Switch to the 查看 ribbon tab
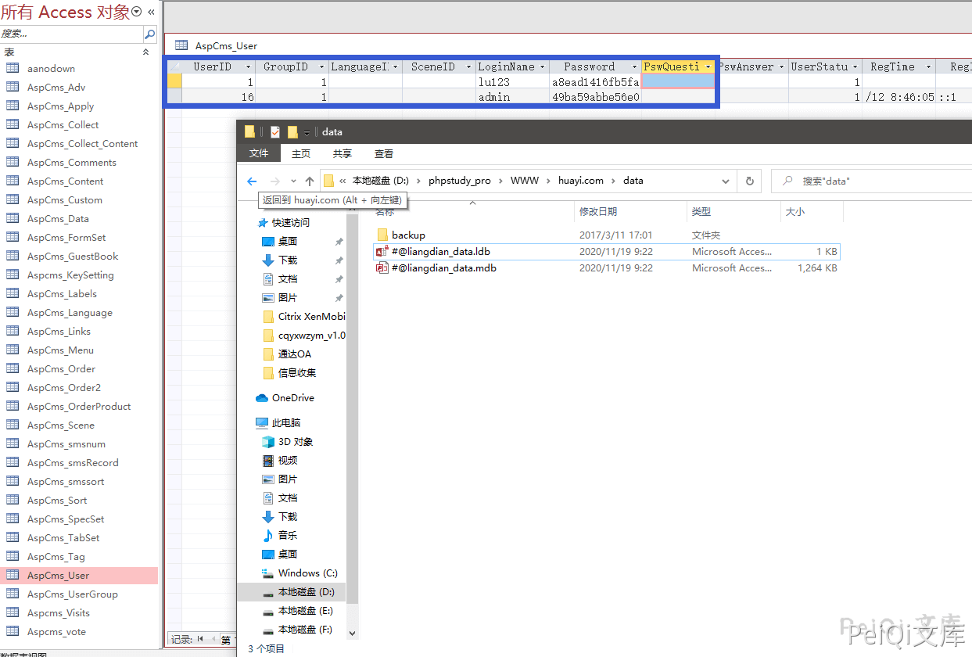Viewport: 972px width, 657px height. [x=383, y=154]
